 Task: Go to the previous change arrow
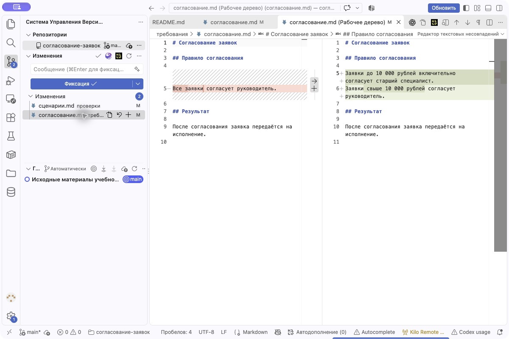(x=456, y=22)
